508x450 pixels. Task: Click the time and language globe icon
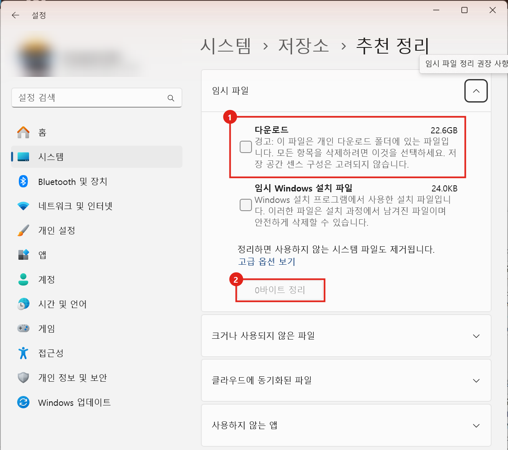pyautogui.click(x=23, y=304)
